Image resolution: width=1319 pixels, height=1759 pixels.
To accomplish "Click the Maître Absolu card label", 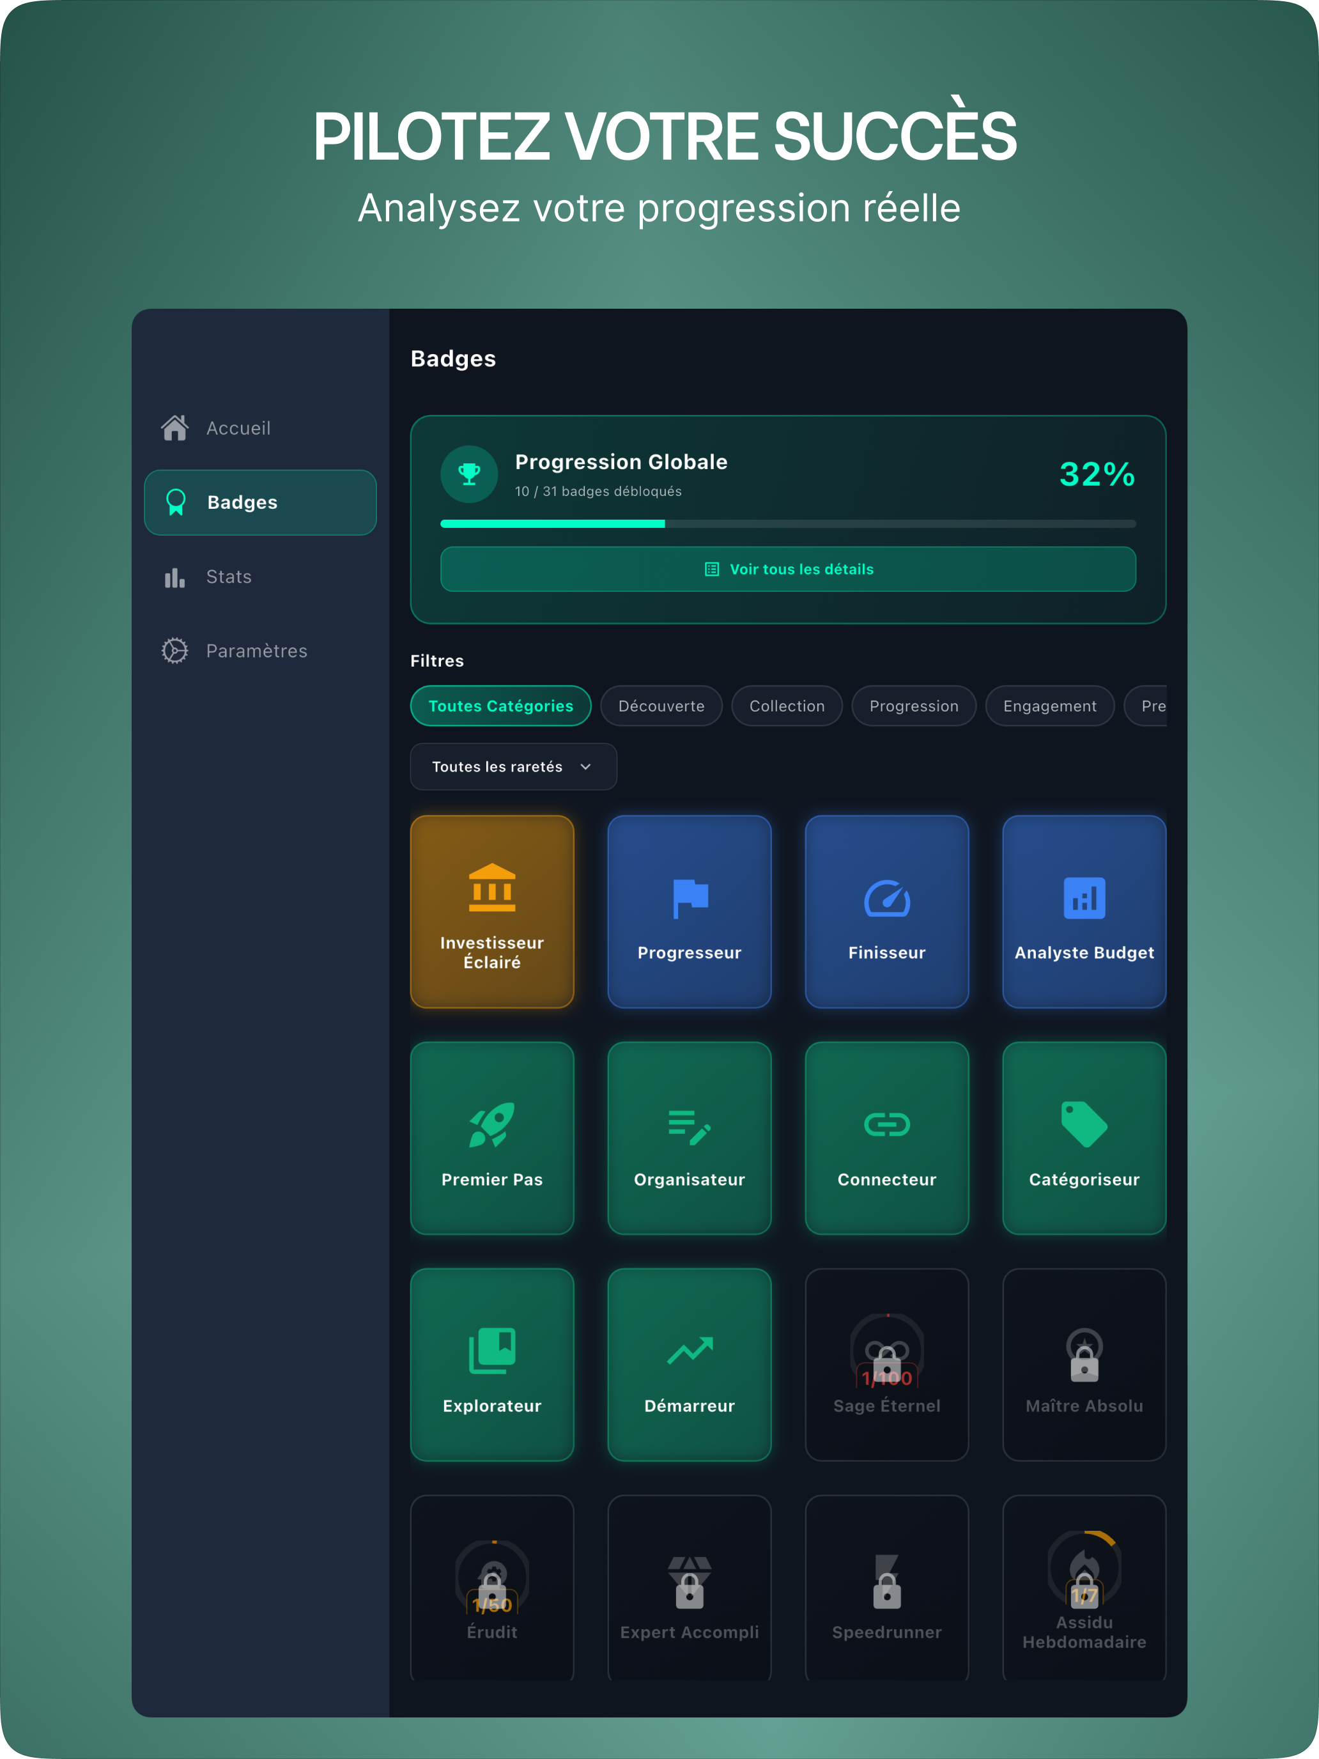I will pos(1084,1406).
